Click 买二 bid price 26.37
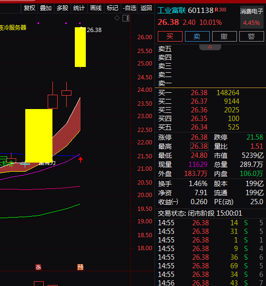This screenshot has width=266, height=286. click(199, 101)
